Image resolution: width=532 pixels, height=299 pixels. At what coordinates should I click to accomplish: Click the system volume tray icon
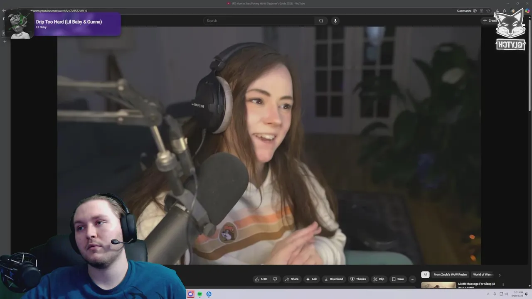[x=506, y=294]
